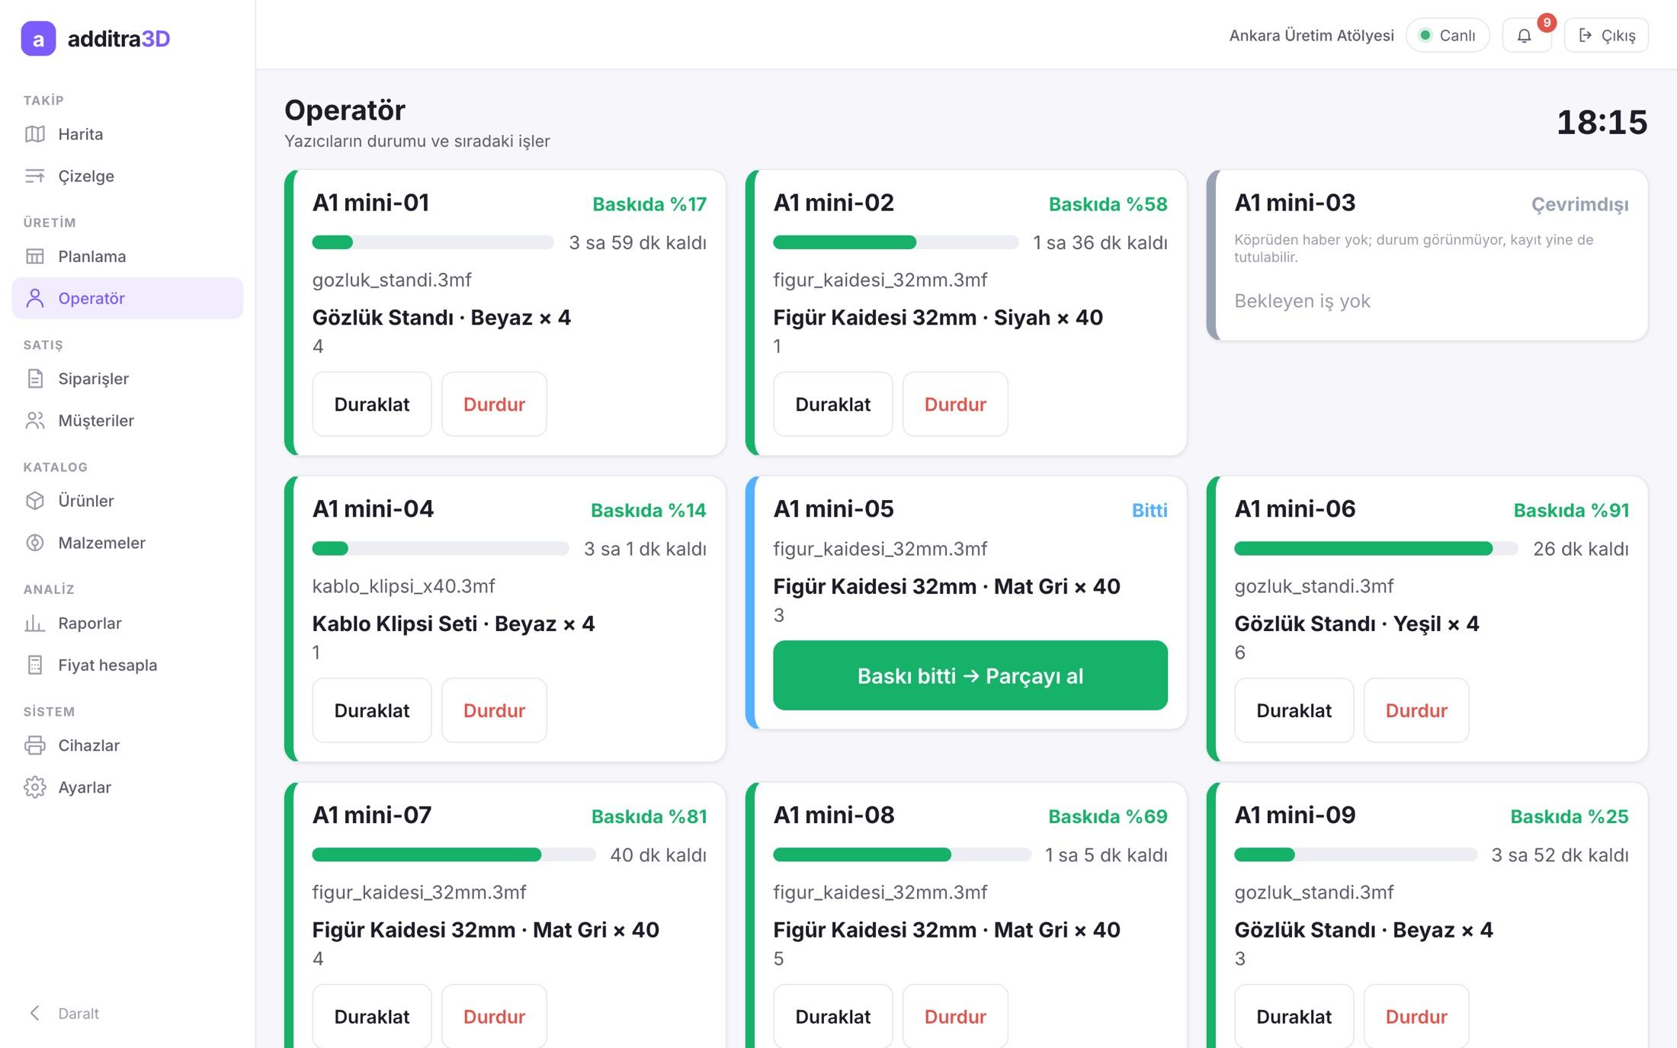The height and width of the screenshot is (1048, 1677).
Task: Pause A1 mini-04 with Duraklat
Action: (372, 710)
